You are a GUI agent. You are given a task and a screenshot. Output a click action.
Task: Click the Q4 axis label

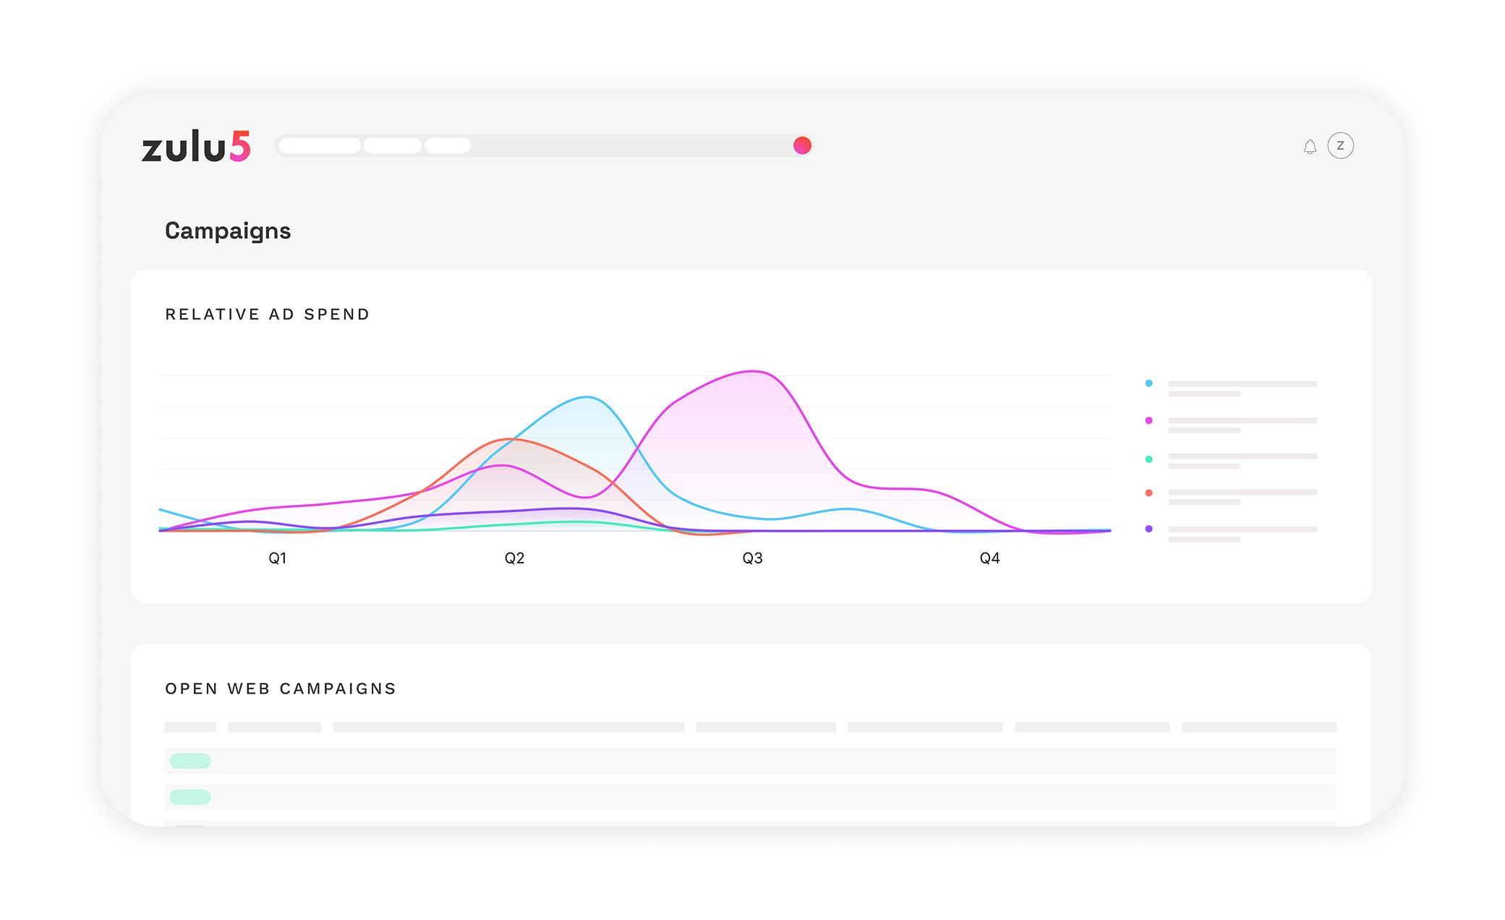pos(989,558)
